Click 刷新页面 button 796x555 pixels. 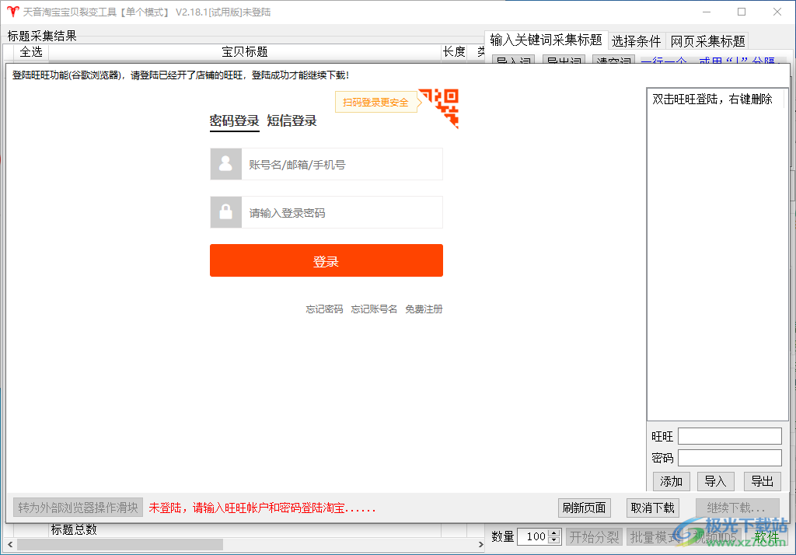click(585, 508)
